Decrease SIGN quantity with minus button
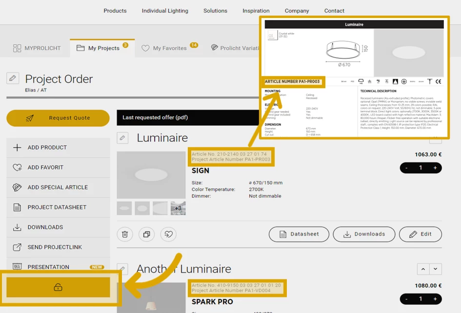 (406, 168)
